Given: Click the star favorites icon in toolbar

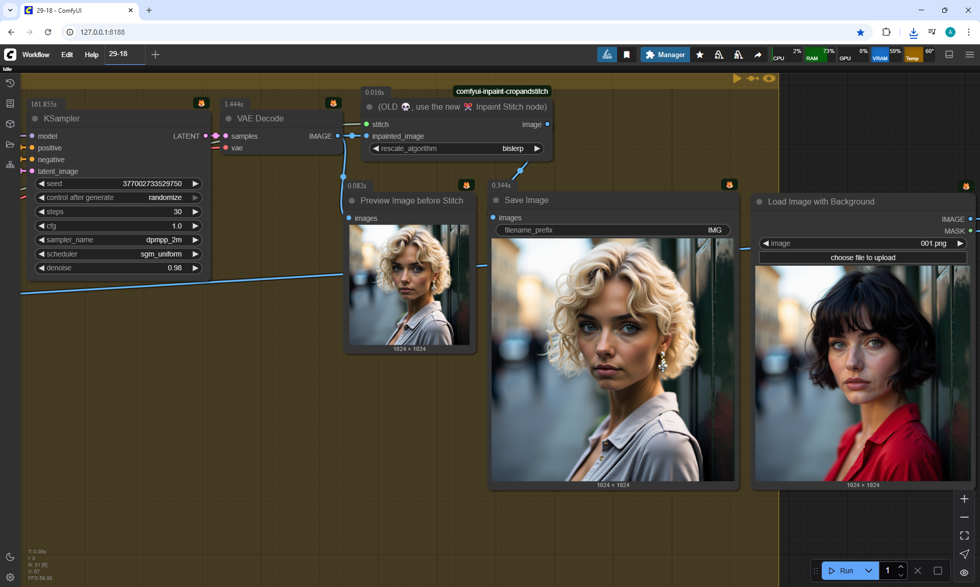Looking at the screenshot, I should [x=700, y=55].
